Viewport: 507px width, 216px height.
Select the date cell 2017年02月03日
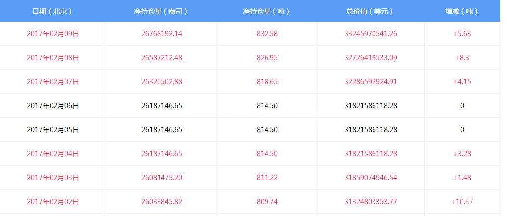(53, 178)
